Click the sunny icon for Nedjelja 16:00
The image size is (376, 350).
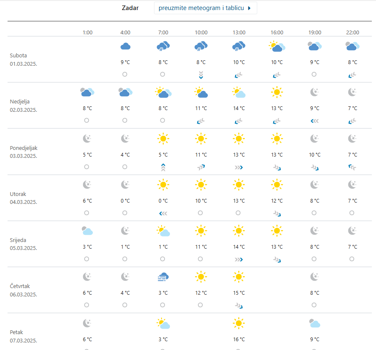pyautogui.click(x=277, y=92)
